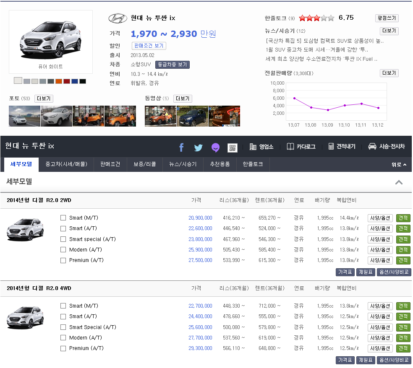The height and width of the screenshot is (368, 413).
Task: Check the Smart (M/T) 2WD checkbox
Action: pos(63,218)
